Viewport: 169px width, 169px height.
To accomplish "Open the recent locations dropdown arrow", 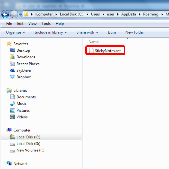I will click(20, 14).
